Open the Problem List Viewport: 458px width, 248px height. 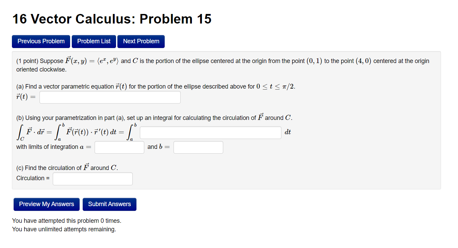[94, 41]
